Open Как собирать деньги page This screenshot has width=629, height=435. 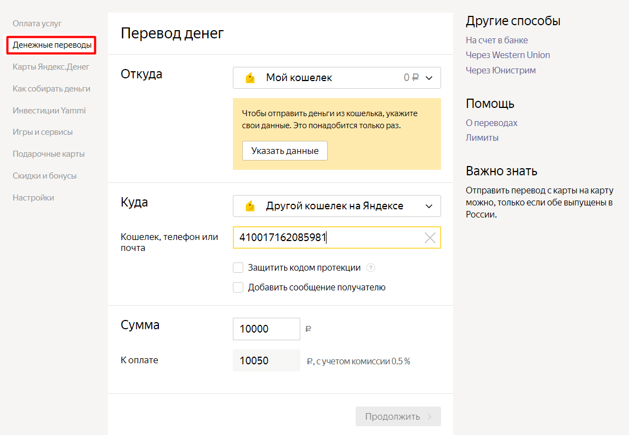52,89
